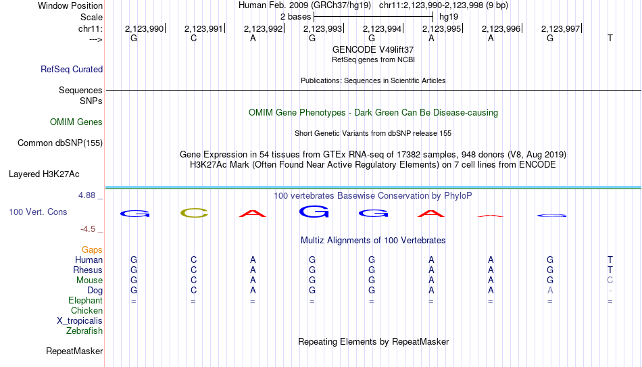642x367 pixels.
Task: Click the 2 bases scale bar label
Action: point(295,17)
